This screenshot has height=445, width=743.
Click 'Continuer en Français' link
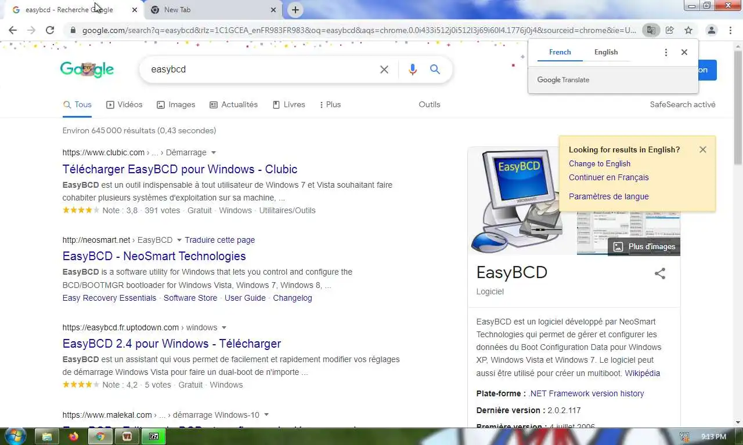point(609,178)
